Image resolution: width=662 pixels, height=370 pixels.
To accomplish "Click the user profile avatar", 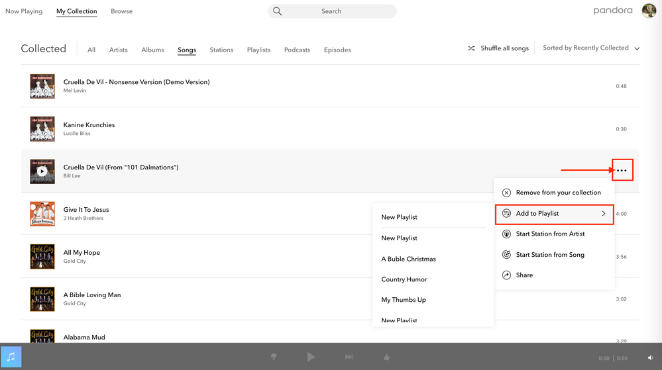I will [x=649, y=11].
